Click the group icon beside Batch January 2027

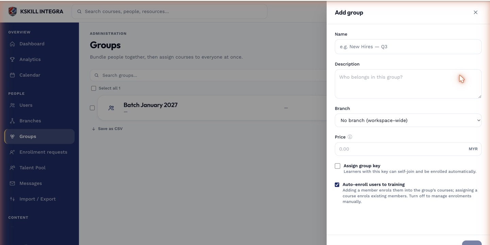coord(111,108)
